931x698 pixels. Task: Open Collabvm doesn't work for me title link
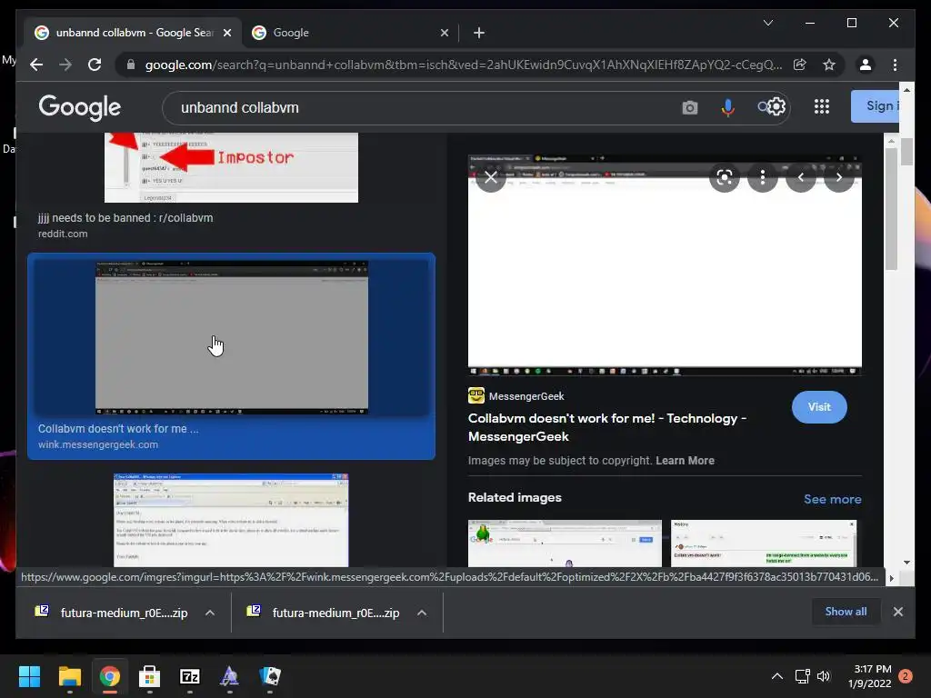(606, 427)
